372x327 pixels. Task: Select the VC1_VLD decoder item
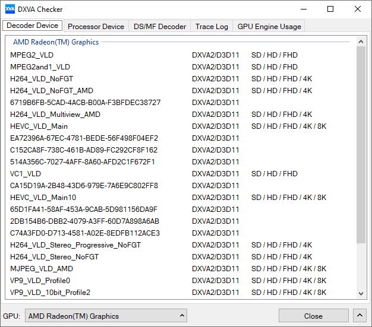(26, 174)
